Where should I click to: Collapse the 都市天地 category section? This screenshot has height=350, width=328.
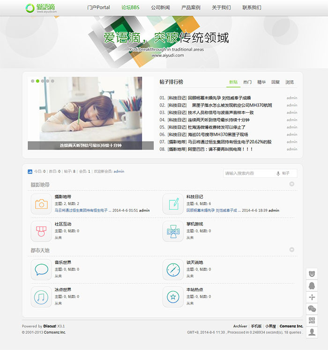[x=291, y=250]
